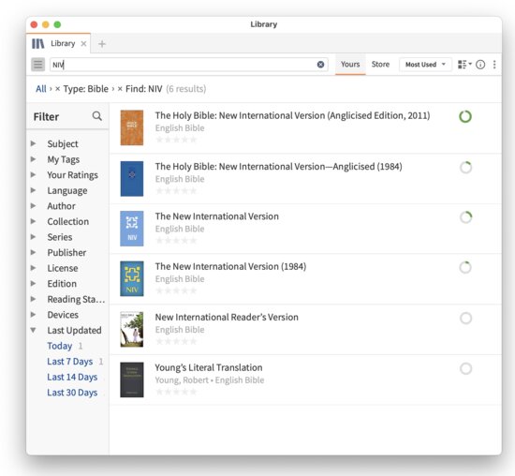The width and height of the screenshot is (515, 476).
Task: Open The Holy Bible: NIV (Anglicised Edition, 2011) title
Action: point(292,115)
